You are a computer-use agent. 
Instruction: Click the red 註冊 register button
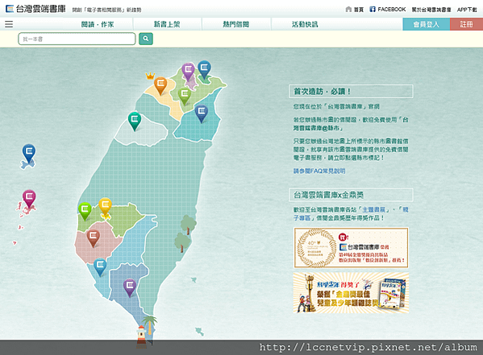(466, 24)
